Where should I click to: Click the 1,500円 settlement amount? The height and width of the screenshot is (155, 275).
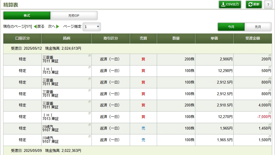coord(265,140)
